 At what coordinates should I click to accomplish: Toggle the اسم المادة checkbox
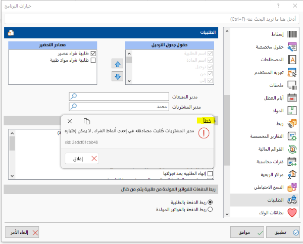[210, 60]
